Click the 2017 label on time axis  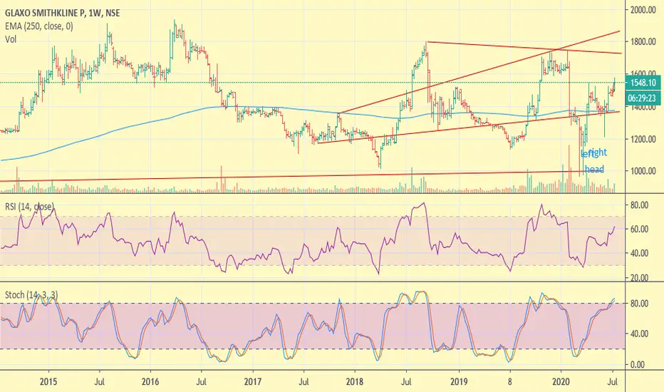[x=253, y=381]
